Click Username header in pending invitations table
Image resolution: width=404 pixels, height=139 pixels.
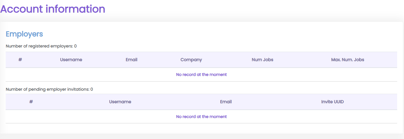(120, 102)
